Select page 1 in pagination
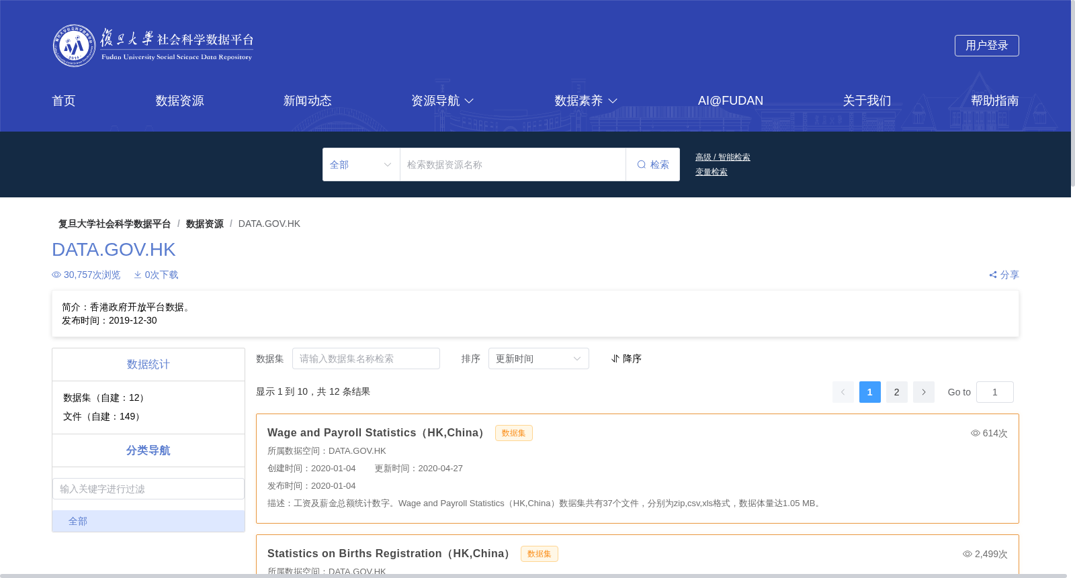This screenshot has height=578, width=1075. coord(870,392)
